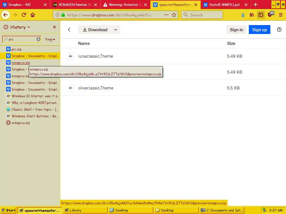Switch to the Library taskbar window
Screen dimensions: 286x214
tap(85, 210)
